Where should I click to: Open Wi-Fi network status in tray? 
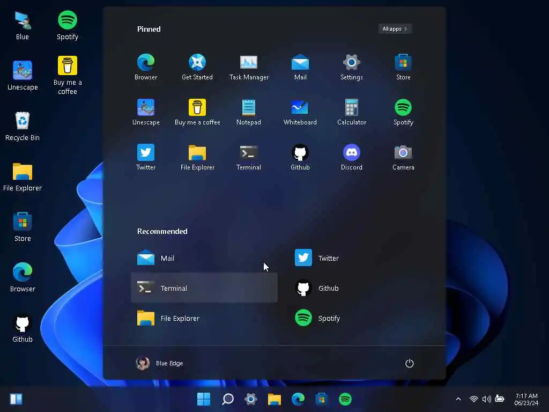(x=474, y=399)
